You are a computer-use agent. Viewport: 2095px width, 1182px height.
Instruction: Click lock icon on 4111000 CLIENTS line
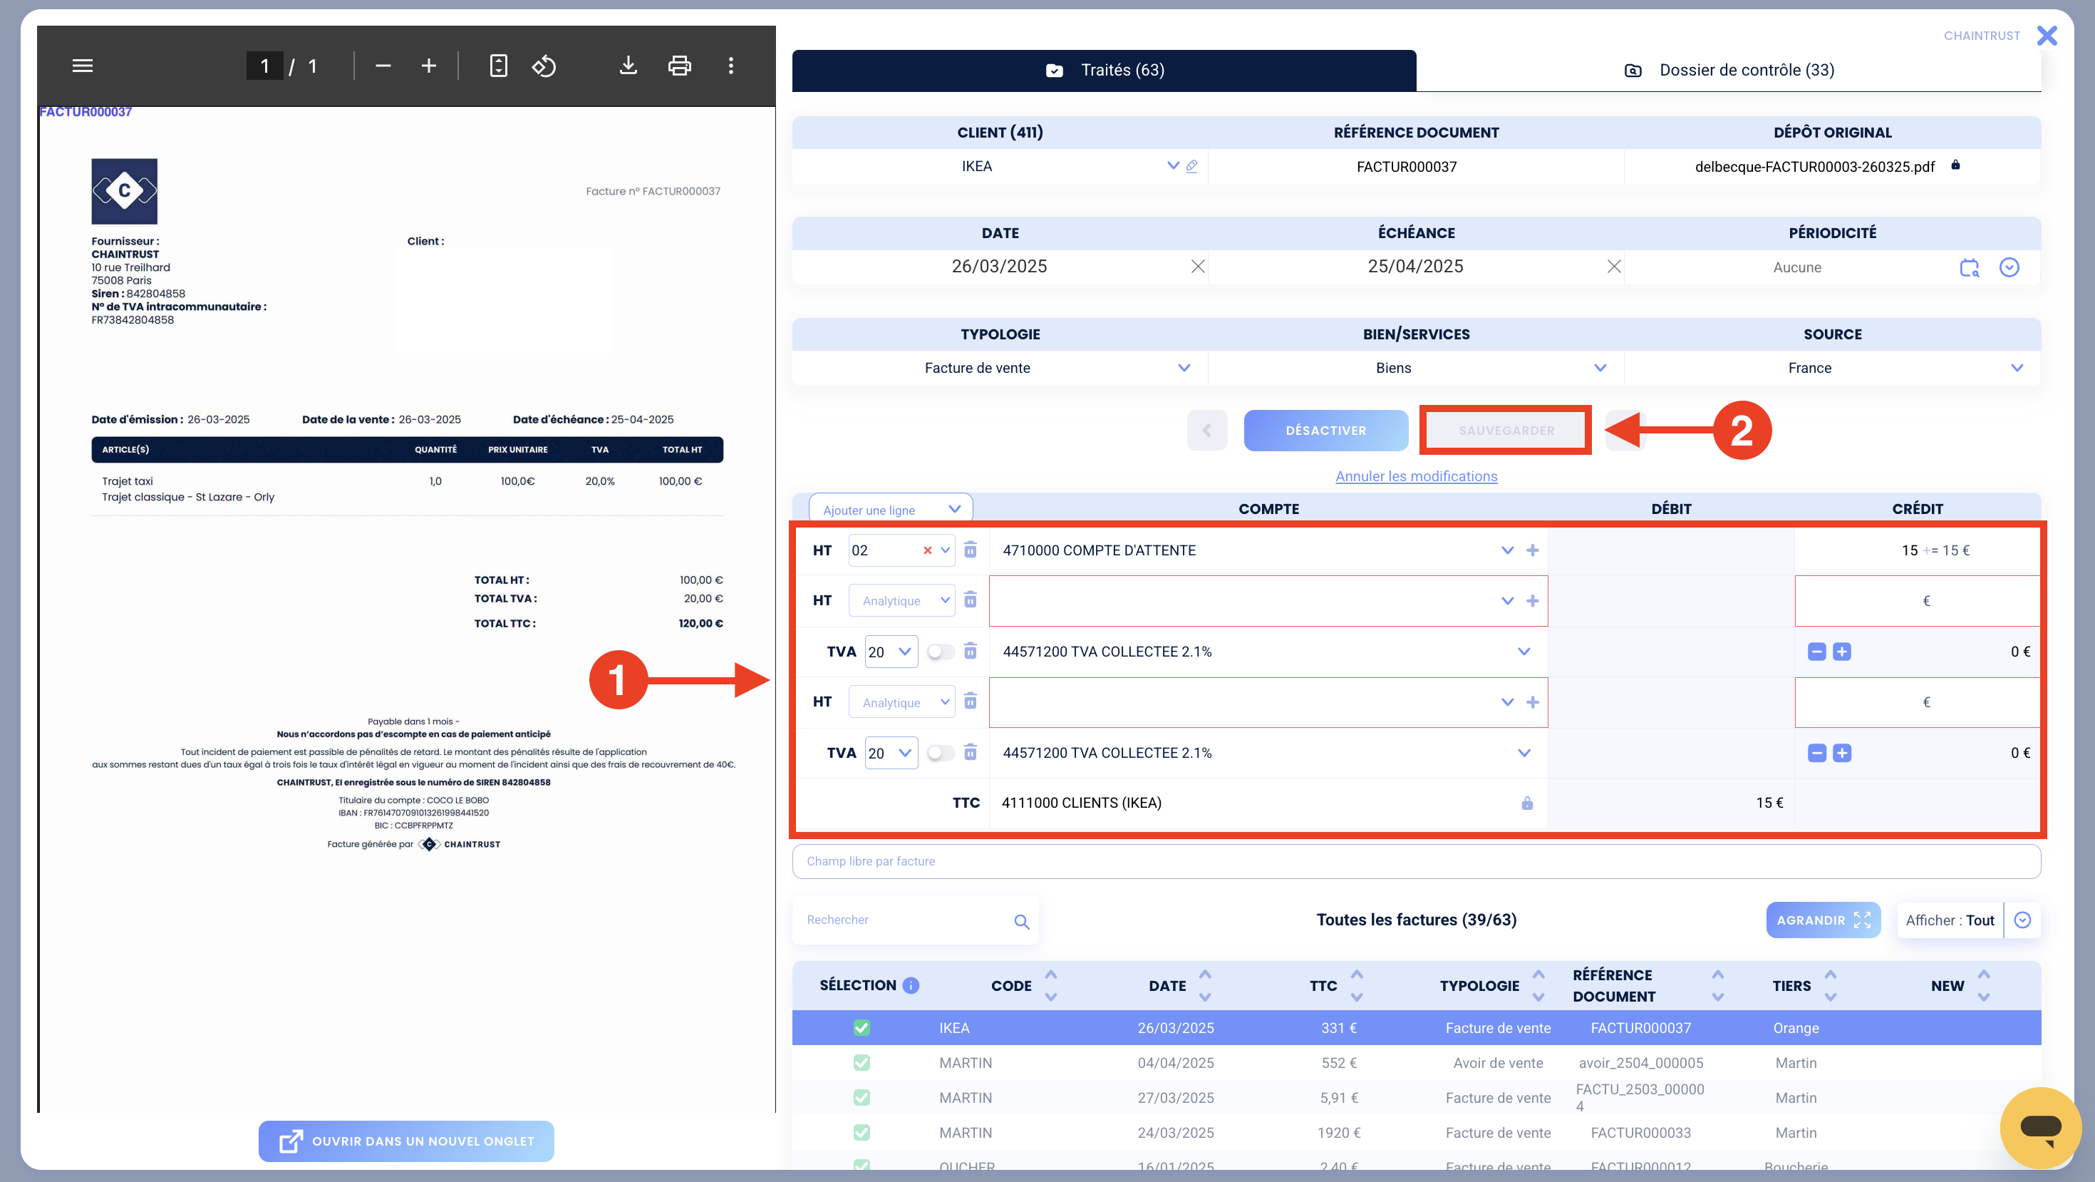[x=1526, y=803]
